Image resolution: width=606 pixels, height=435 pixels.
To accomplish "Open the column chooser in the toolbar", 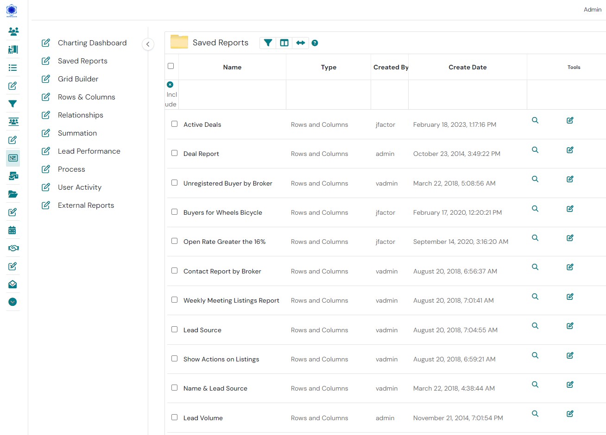I will (x=284, y=43).
